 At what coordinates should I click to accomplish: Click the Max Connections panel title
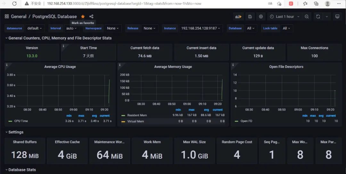tap(315, 48)
